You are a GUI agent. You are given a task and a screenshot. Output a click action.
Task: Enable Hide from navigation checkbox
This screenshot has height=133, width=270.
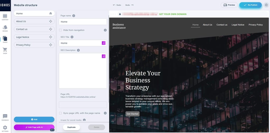tap(60, 30)
